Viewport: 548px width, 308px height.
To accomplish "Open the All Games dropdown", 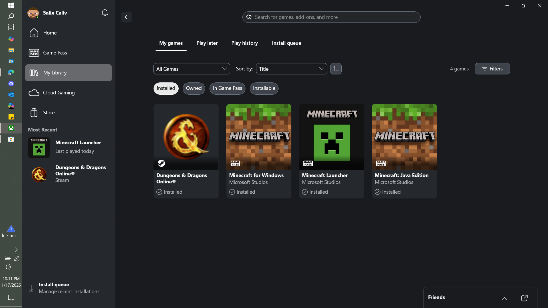I will (x=192, y=69).
